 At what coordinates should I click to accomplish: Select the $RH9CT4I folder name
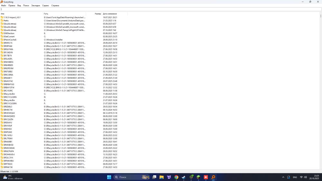click(x=8, y=110)
